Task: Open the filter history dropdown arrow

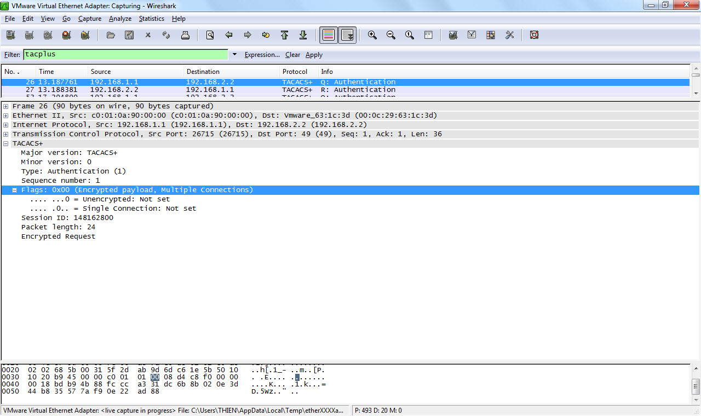Action: click(234, 55)
